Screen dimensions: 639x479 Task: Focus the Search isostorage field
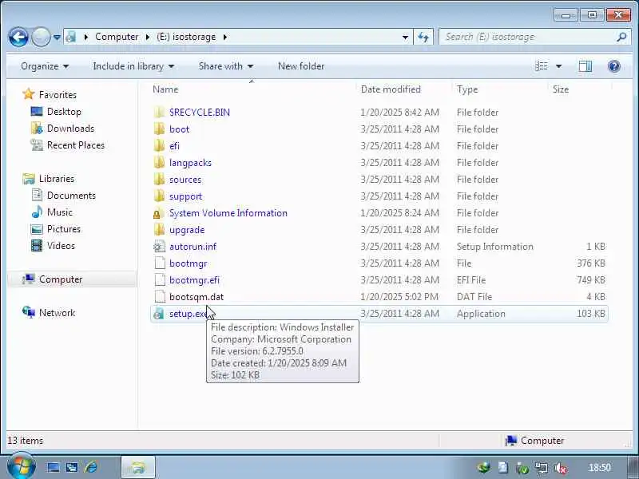535,37
